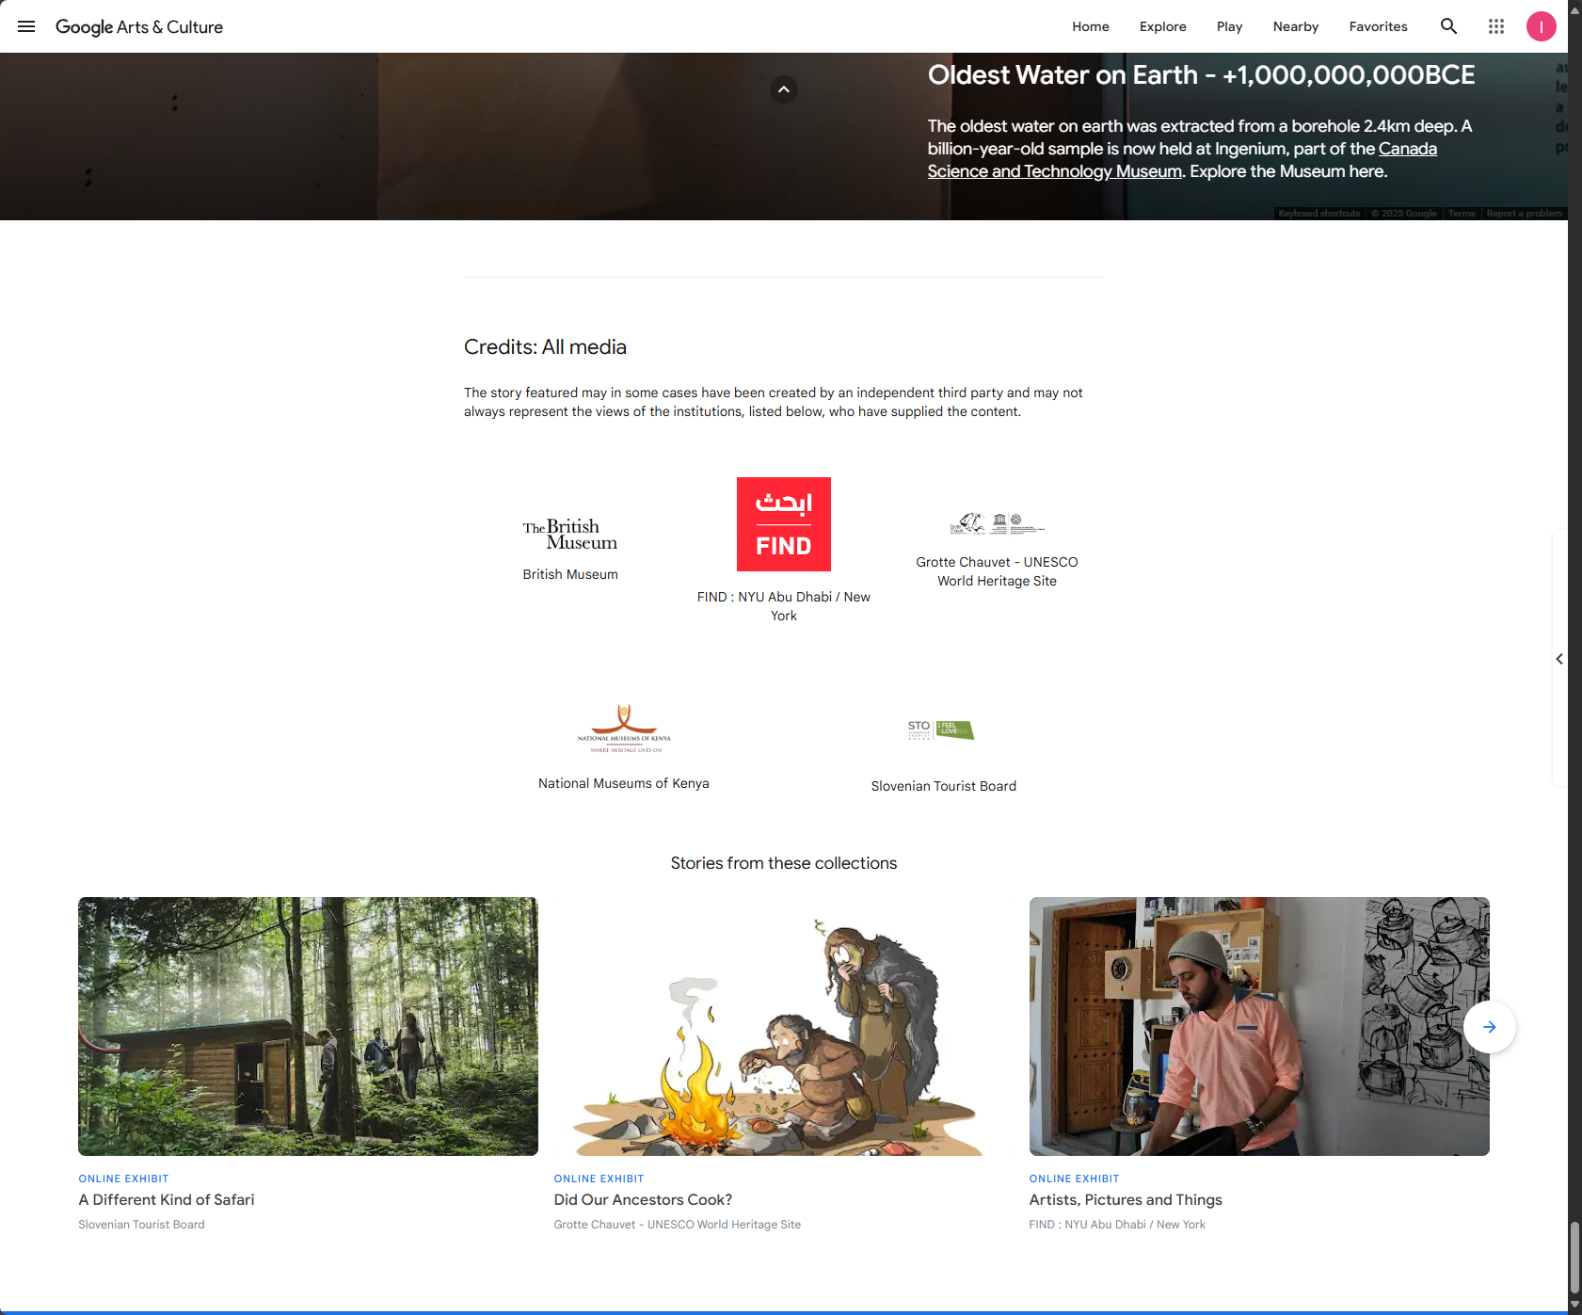Click the 'Oldest Water on Earth' title

coord(1201,75)
